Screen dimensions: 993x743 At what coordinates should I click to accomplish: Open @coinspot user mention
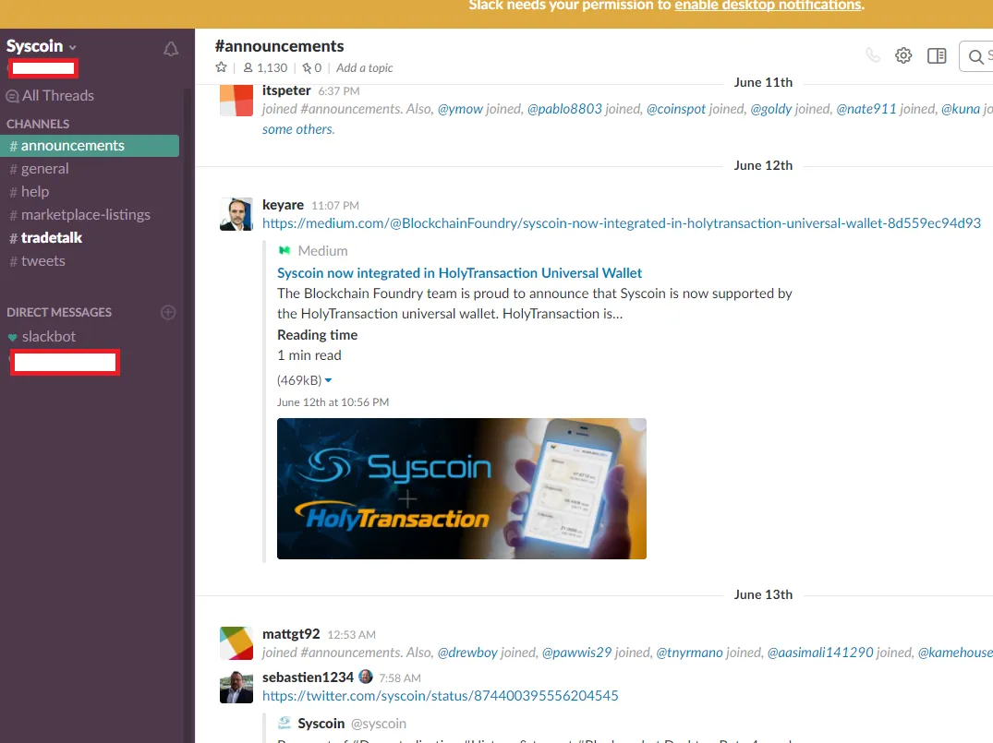pos(676,109)
